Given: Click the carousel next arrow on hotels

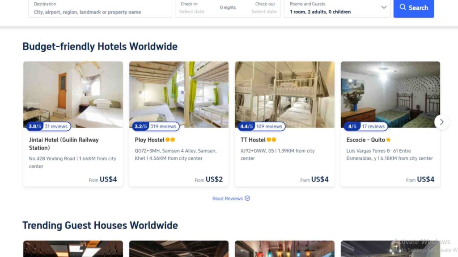Looking at the screenshot, I should (x=441, y=122).
